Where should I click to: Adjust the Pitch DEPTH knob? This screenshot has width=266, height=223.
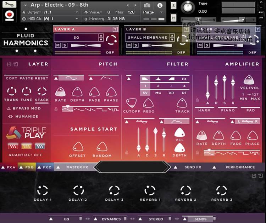tap(77, 92)
